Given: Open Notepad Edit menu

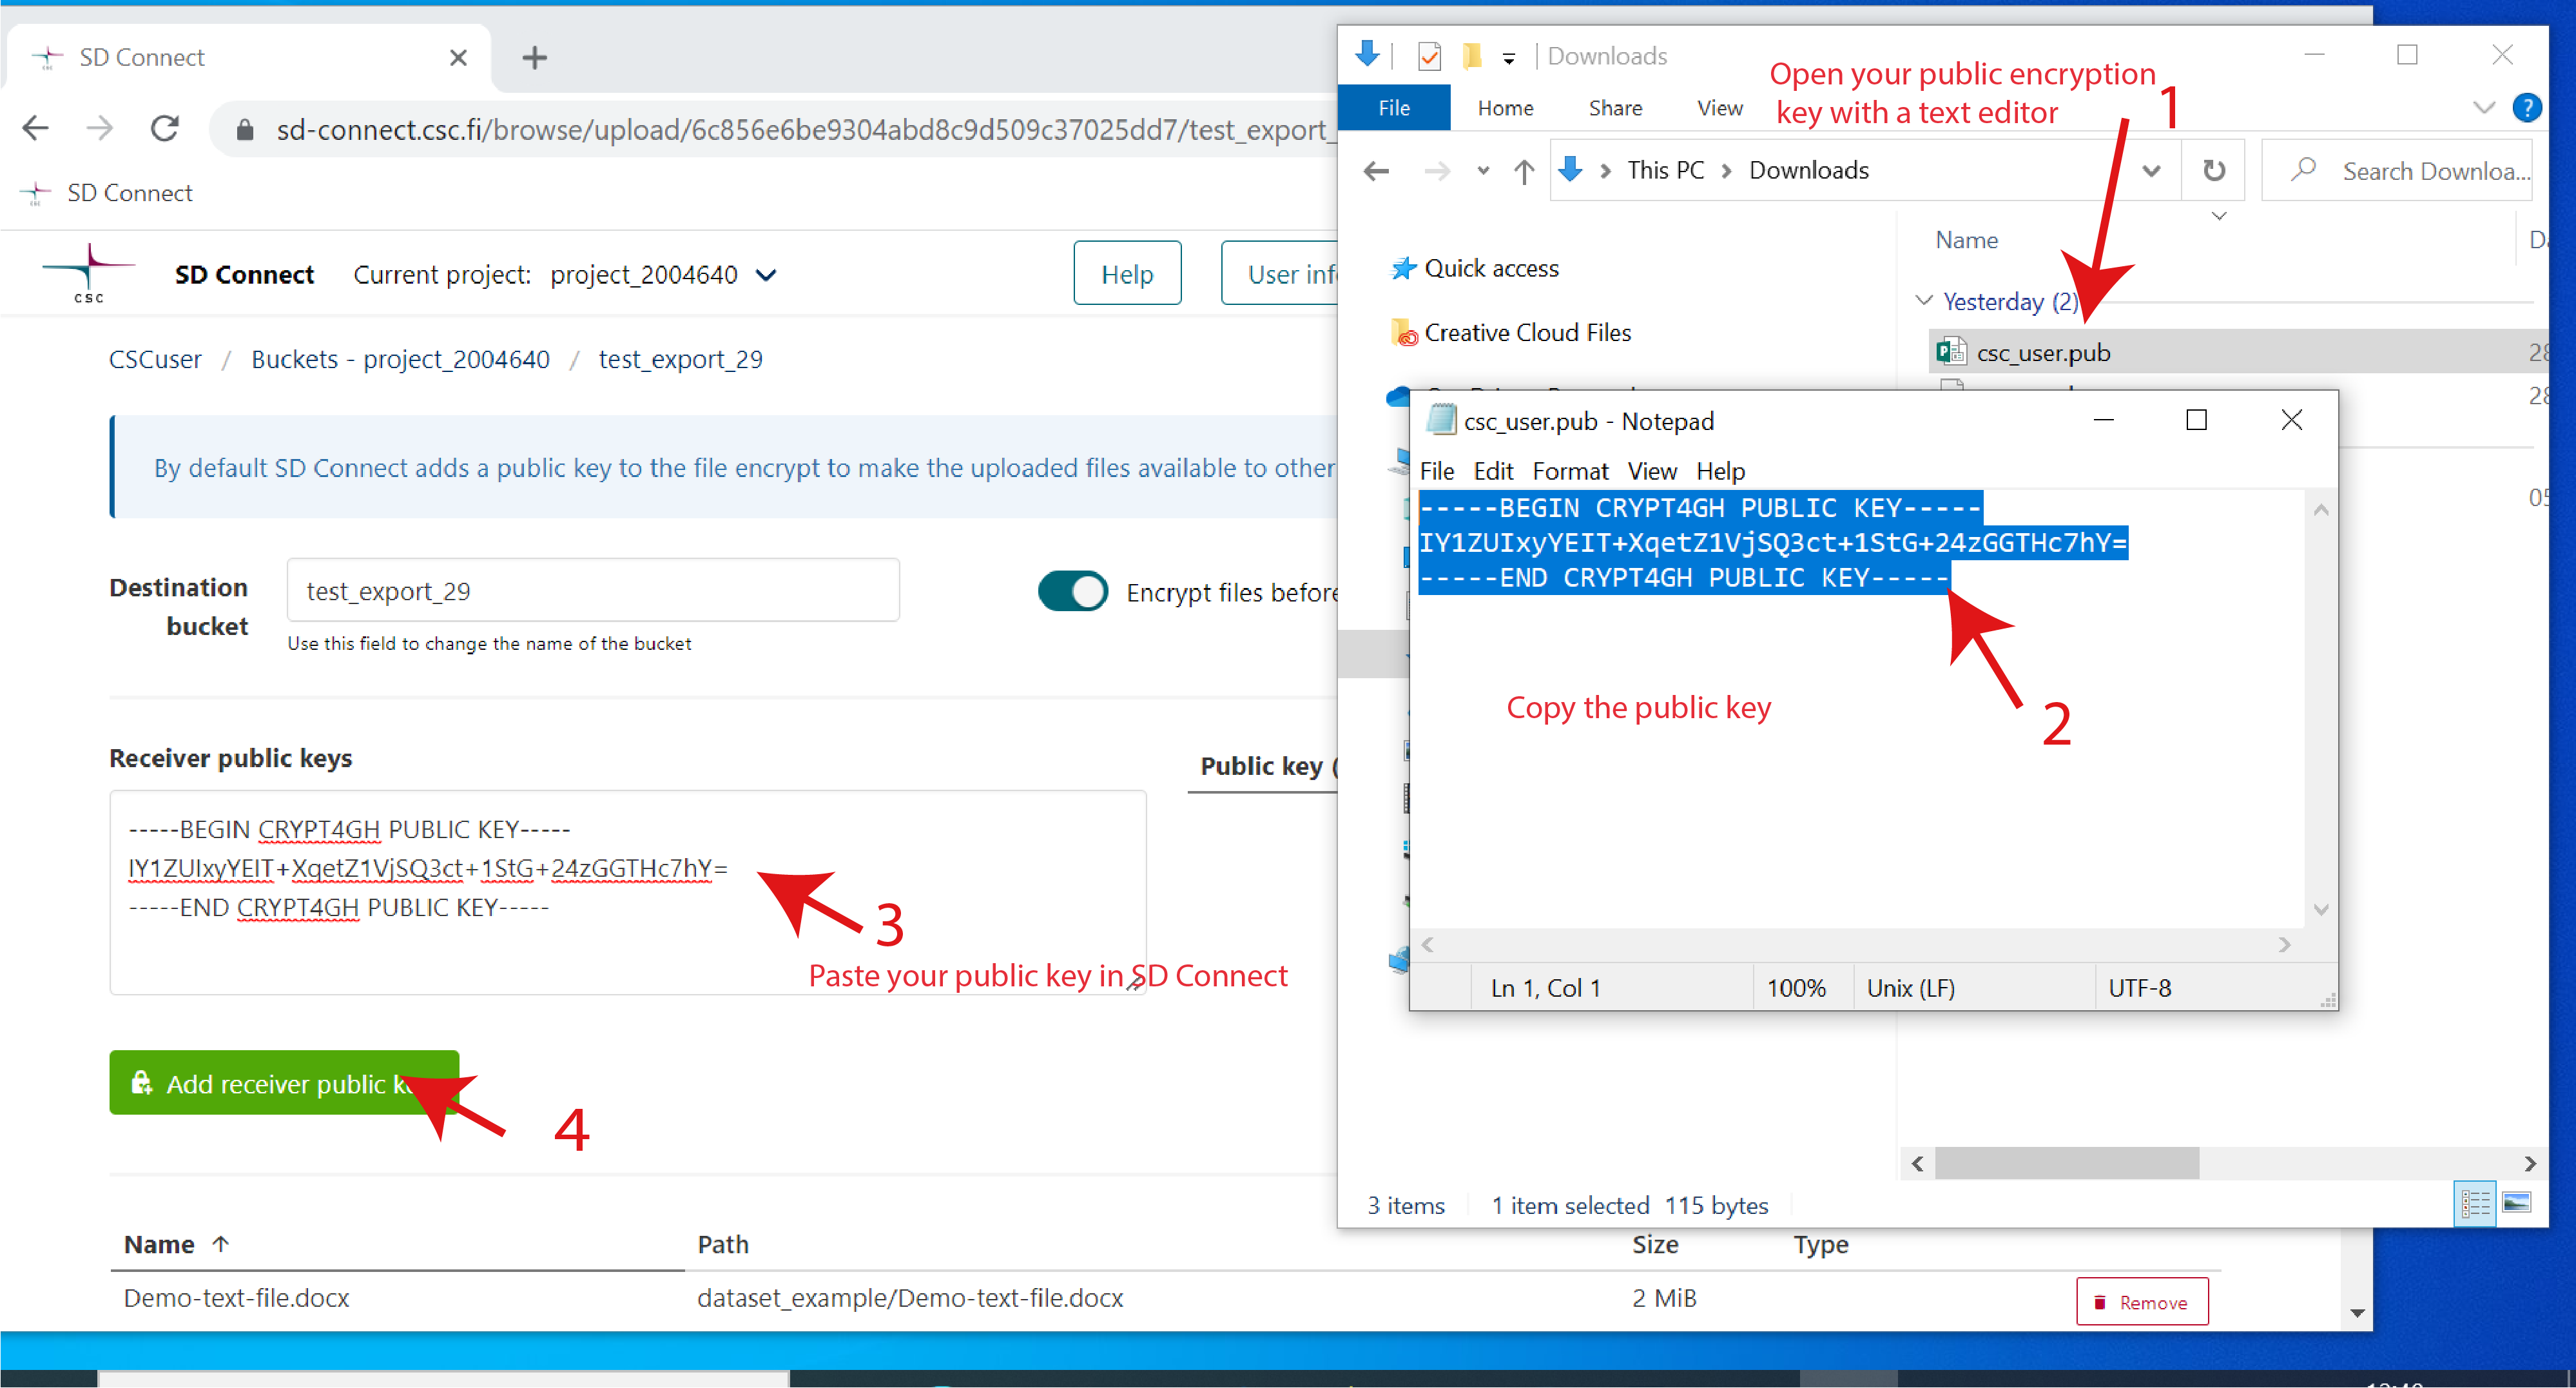Looking at the screenshot, I should pos(1493,471).
